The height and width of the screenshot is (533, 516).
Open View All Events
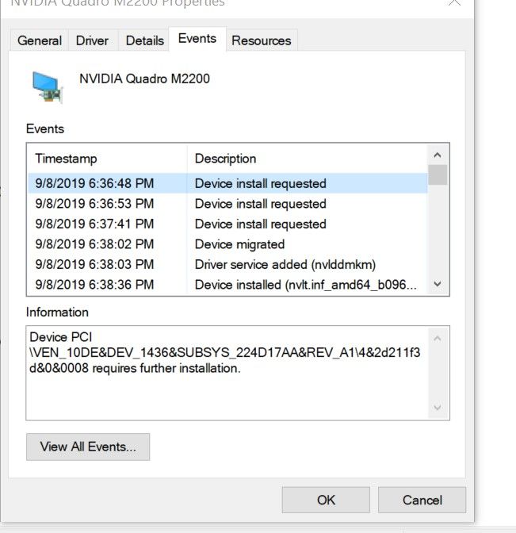coord(88,447)
